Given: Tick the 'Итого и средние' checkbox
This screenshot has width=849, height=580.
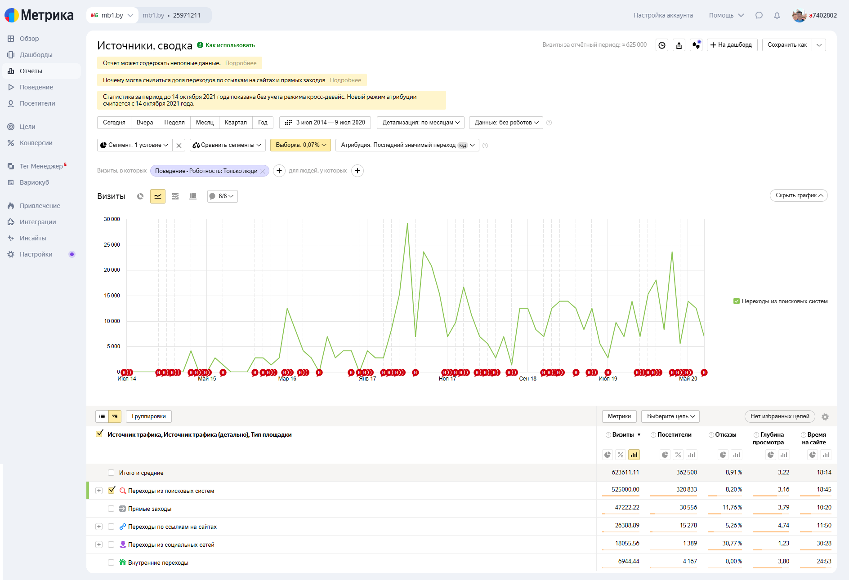Looking at the screenshot, I should [x=111, y=473].
